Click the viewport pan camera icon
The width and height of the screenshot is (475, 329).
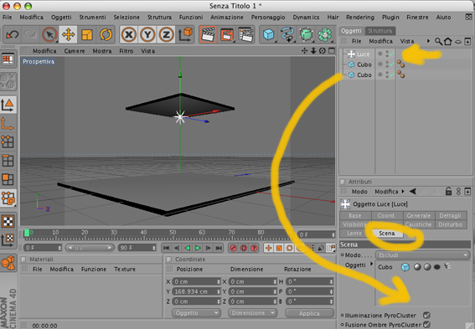[304, 51]
